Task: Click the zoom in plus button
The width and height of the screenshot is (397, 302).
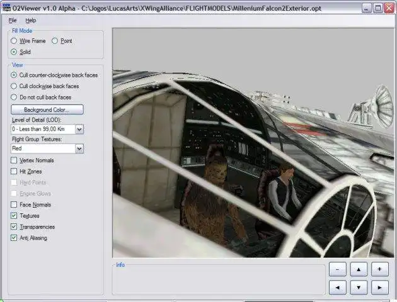Action: pyautogui.click(x=379, y=269)
